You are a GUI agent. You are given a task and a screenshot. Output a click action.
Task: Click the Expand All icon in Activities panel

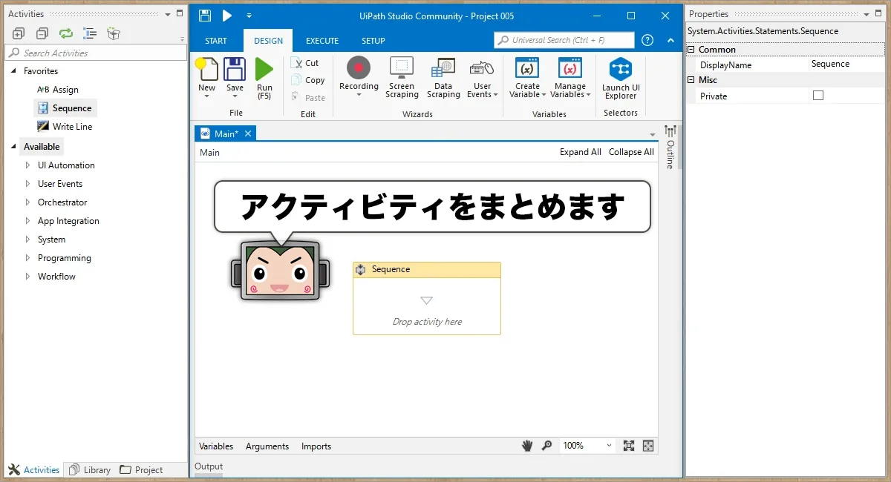(19, 33)
